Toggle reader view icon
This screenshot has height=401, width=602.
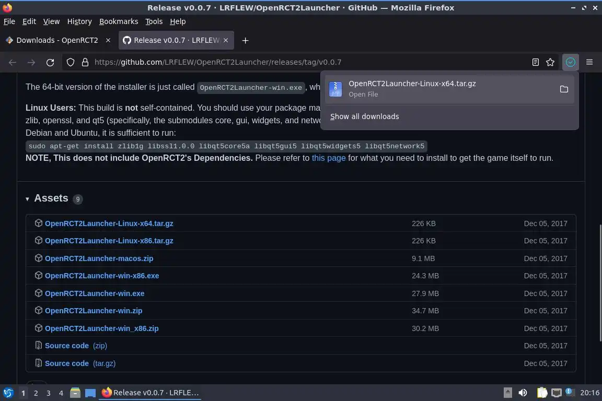tap(535, 62)
